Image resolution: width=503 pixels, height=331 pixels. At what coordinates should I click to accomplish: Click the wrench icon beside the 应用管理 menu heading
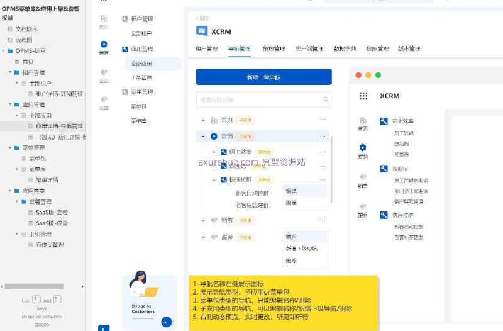[124, 49]
